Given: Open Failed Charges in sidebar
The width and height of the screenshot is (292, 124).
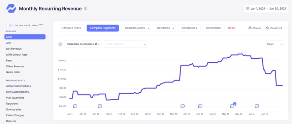Looking at the screenshot, I should (15, 116).
